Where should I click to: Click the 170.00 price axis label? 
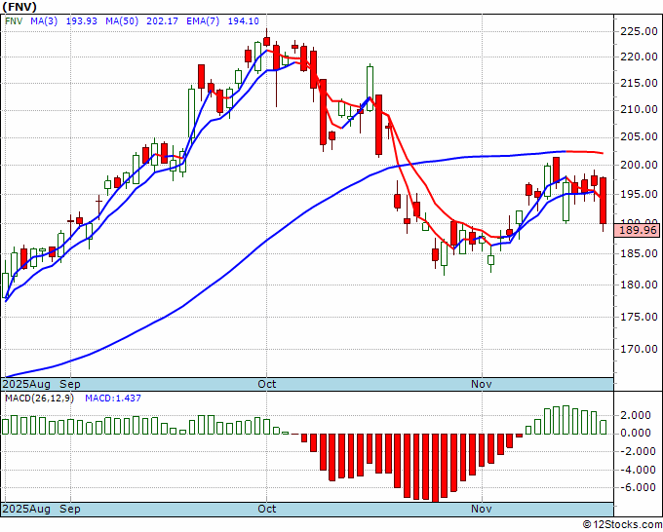[639, 349]
